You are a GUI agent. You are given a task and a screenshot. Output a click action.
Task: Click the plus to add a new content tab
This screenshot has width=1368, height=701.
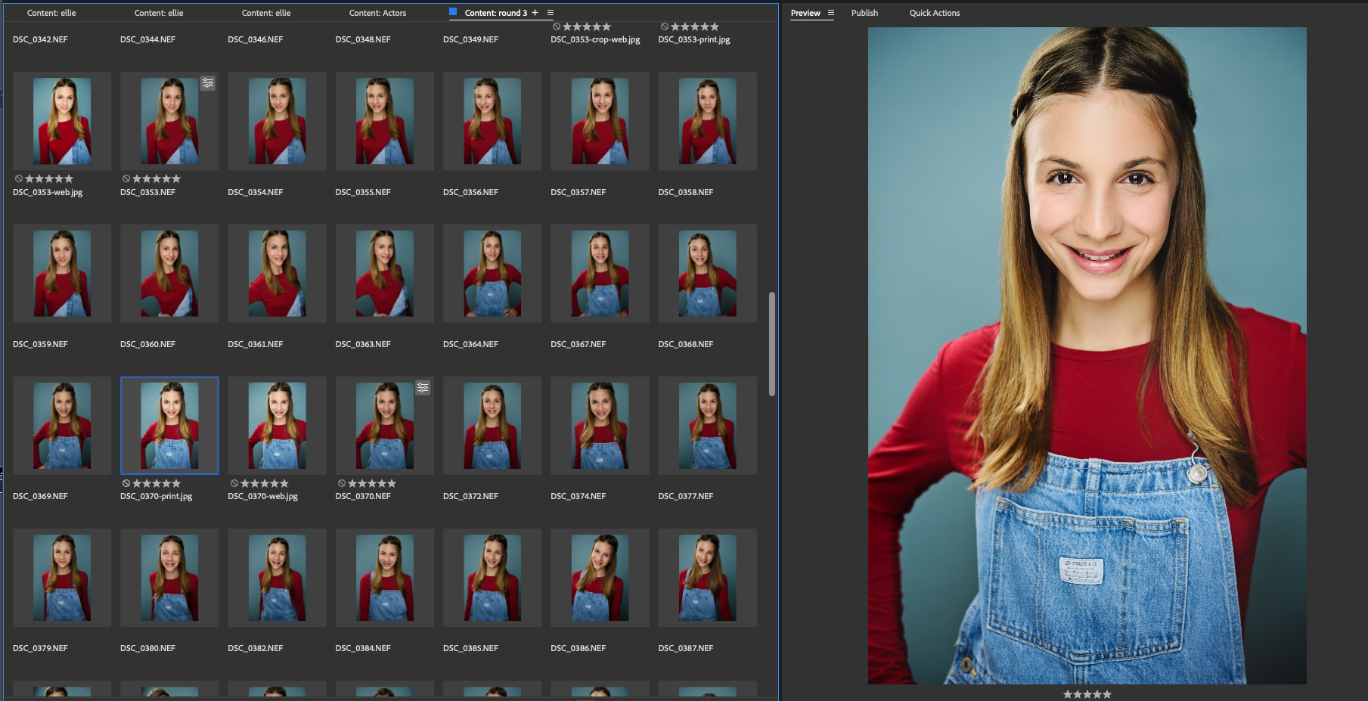535,13
